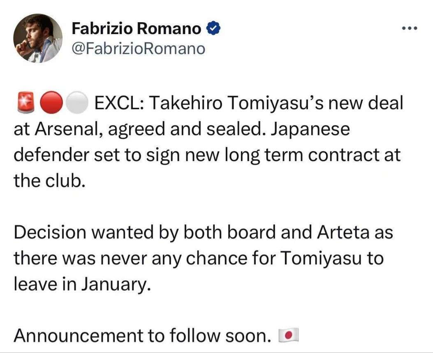The width and height of the screenshot is (433, 353).
Task: Click the Fabrizio Romano display name
Action: coord(137,29)
